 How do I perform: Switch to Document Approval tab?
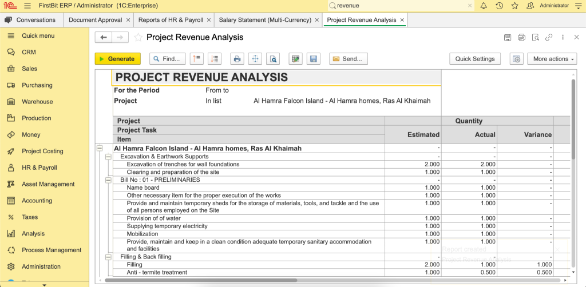click(x=96, y=20)
